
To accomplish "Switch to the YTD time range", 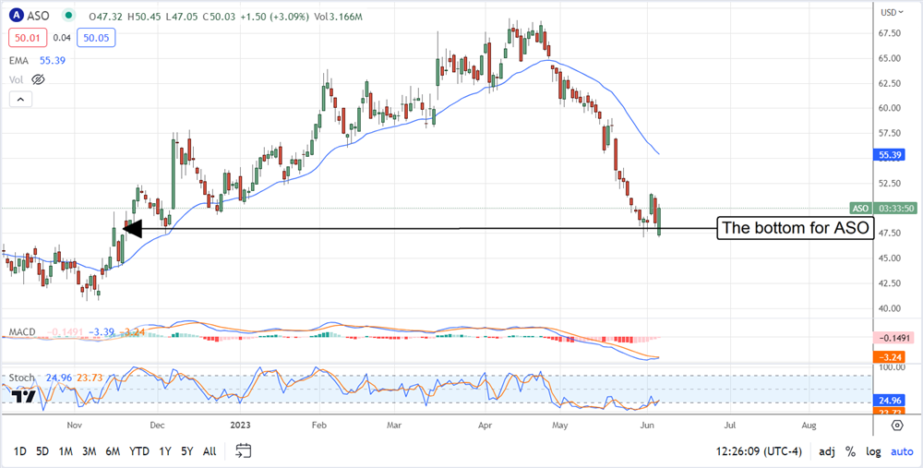I will (140, 451).
